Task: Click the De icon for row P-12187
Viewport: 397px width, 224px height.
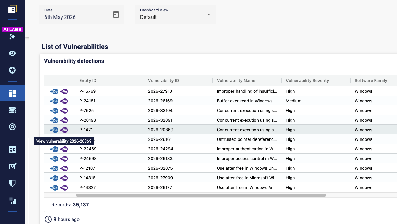Action: pyautogui.click(x=54, y=168)
